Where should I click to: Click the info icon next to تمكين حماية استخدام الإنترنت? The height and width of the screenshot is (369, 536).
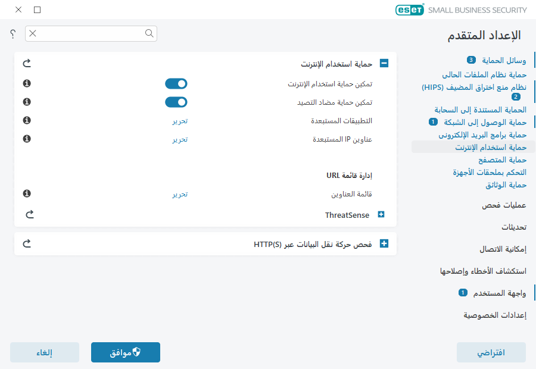click(x=26, y=83)
